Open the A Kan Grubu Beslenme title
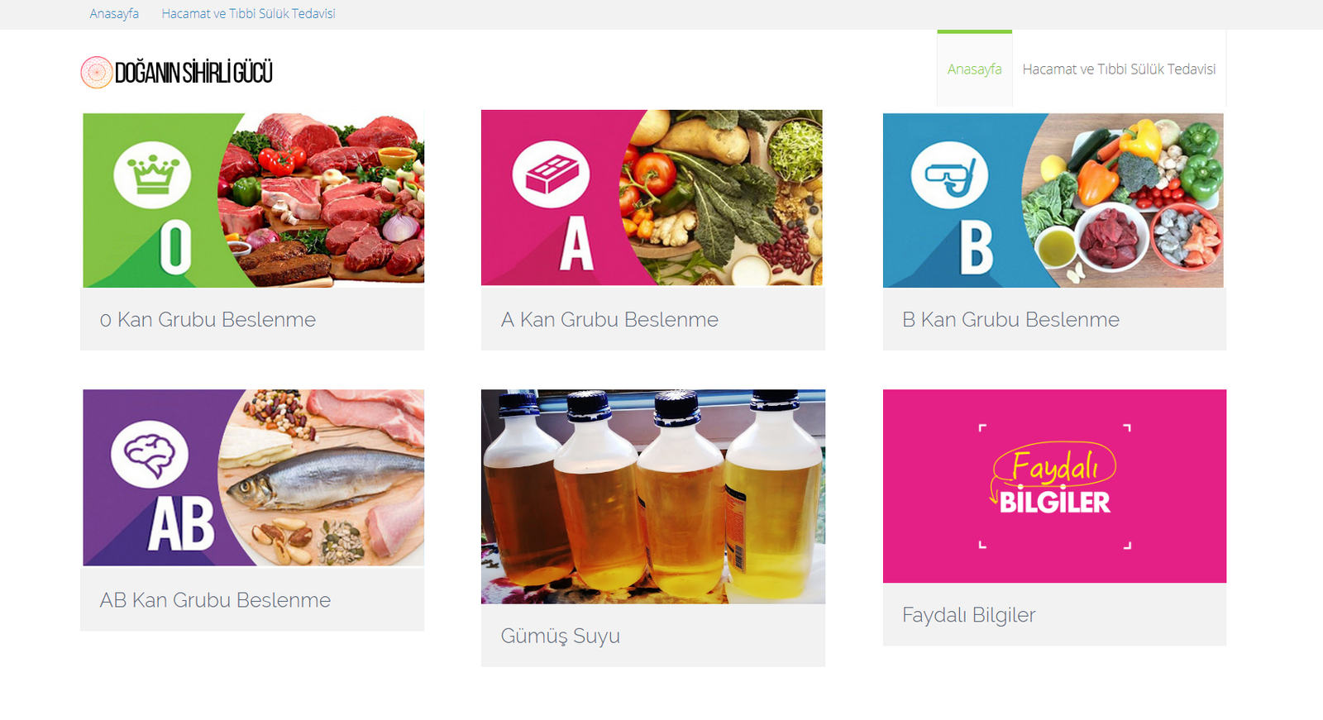This screenshot has width=1323, height=720. tap(609, 320)
